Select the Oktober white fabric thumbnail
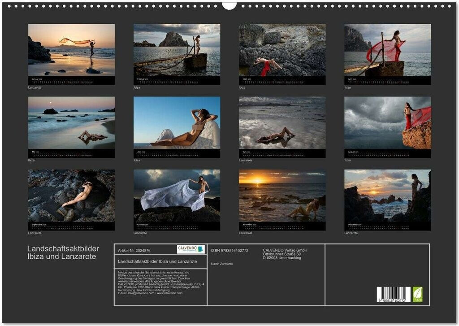The image size is (459, 326). point(177,196)
